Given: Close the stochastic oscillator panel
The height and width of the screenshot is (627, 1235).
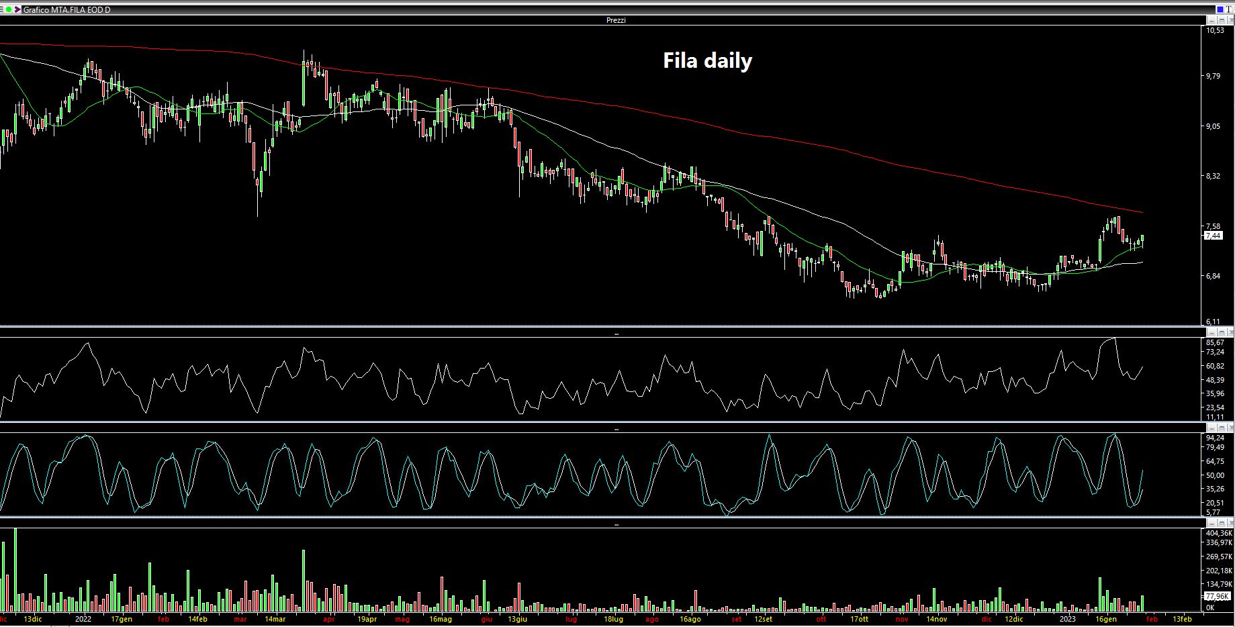Looking at the screenshot, I should tap(1230, 428).
